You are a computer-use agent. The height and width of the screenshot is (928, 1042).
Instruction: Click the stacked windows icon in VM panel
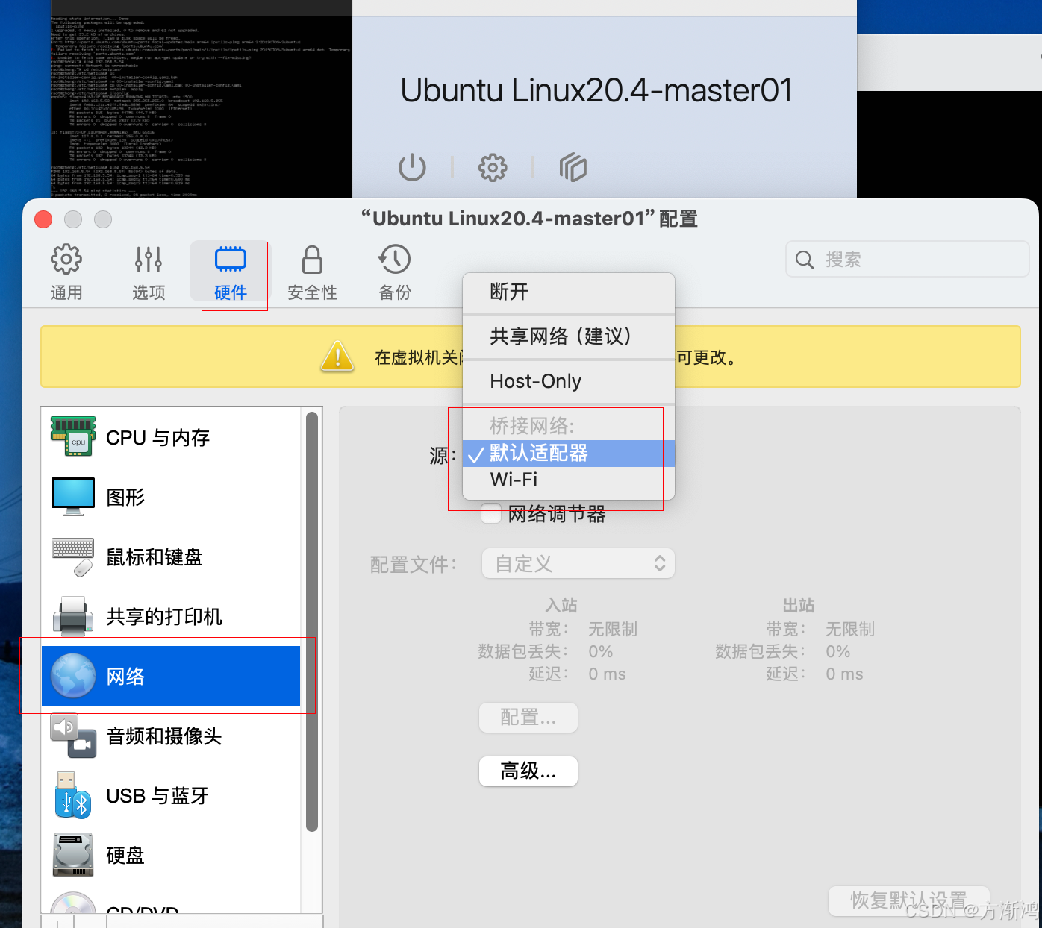(x=573, y=168)
